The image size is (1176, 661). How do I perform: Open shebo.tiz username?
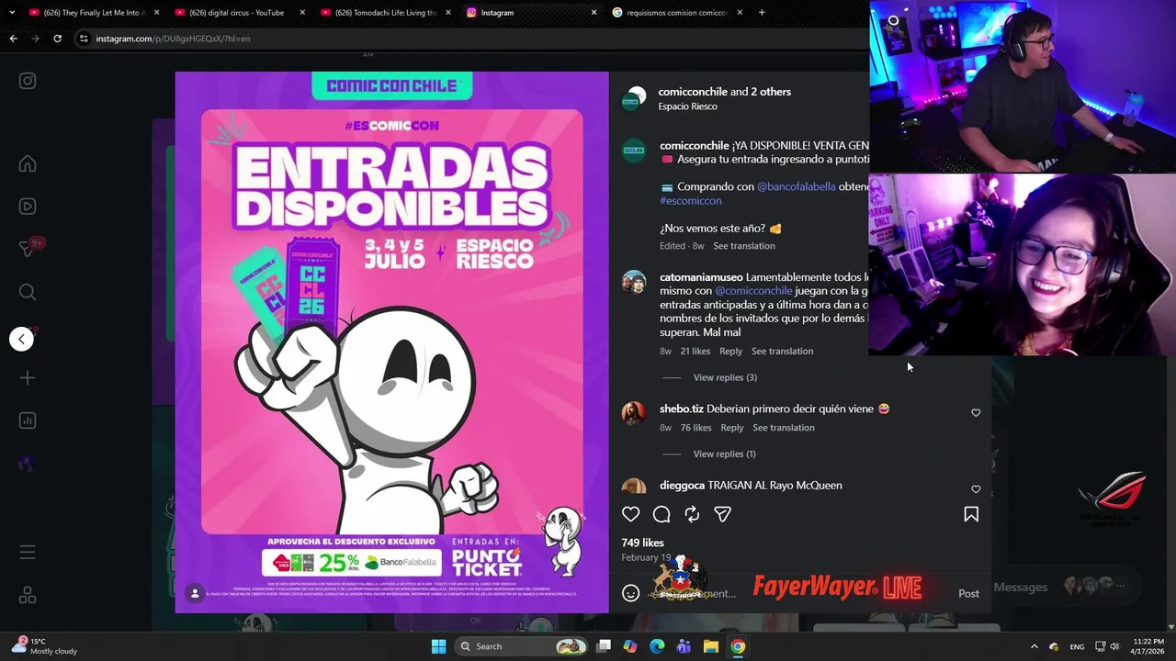682,409
